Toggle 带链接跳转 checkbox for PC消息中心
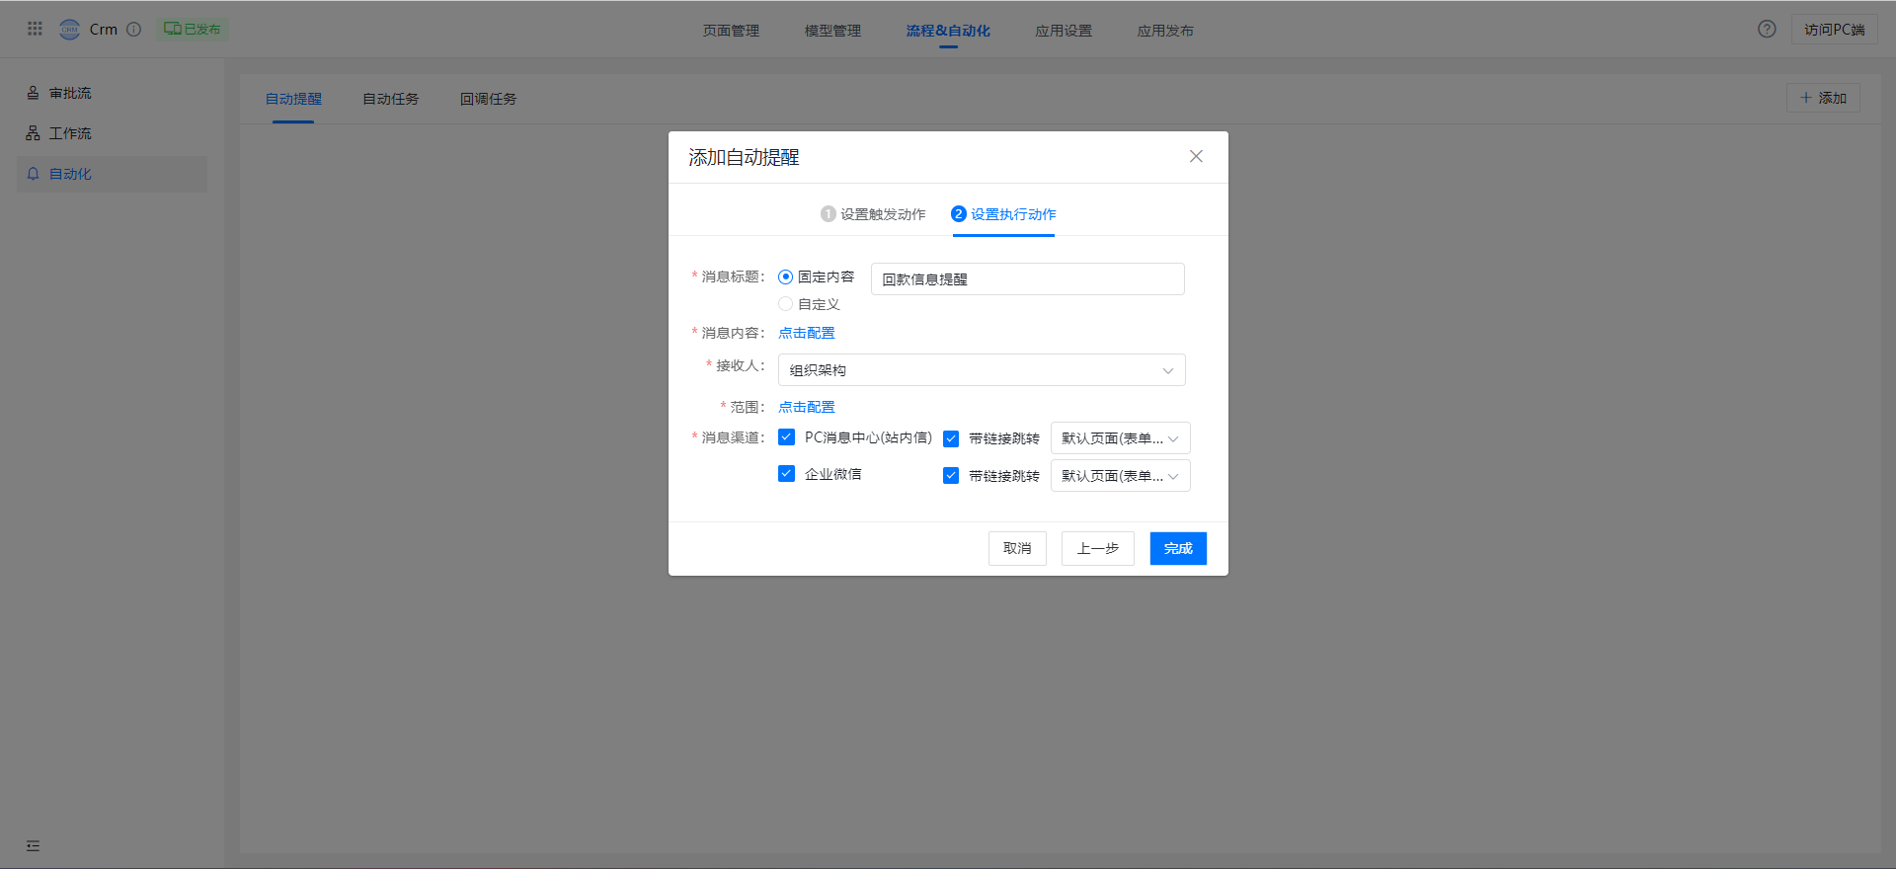The width and height of the screenshot is (1896, 869). pos(951,438)
